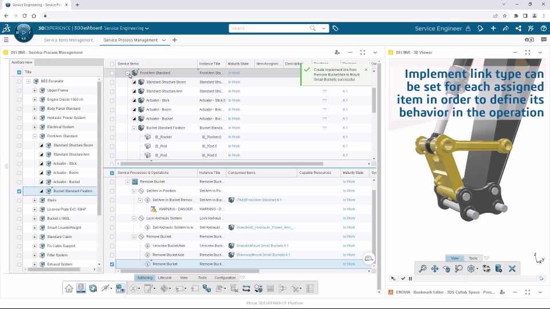Screen dimensions: 550x309
Task: Collapse the Bucket Standard Fixation node in Service Items
Action: 133,128
